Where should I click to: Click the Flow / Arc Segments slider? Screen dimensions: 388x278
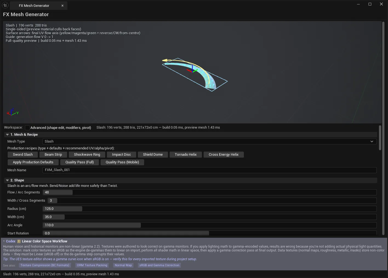pos(210,192)
